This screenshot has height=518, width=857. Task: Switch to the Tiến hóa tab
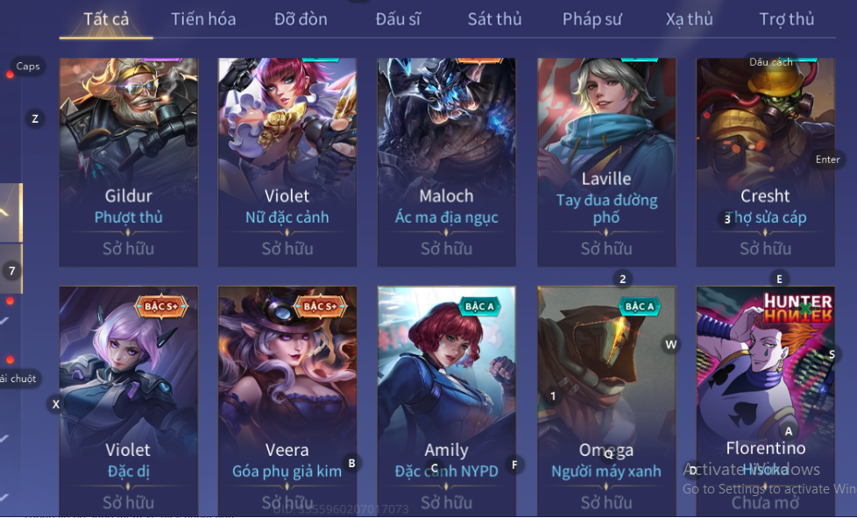[203, 19]
